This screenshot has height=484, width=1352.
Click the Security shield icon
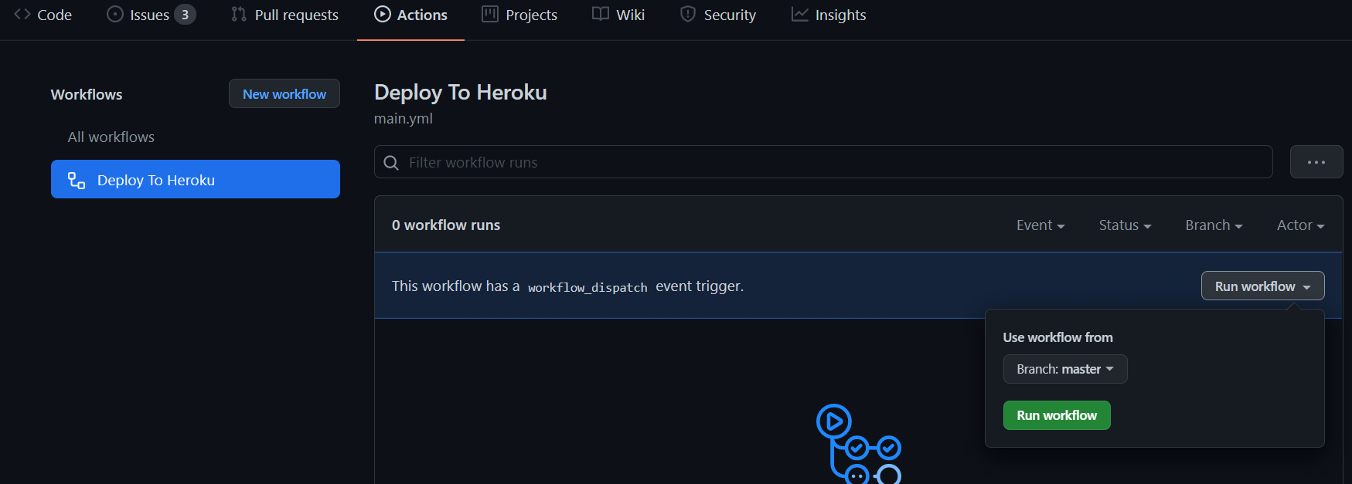click(x=688, y=14)
